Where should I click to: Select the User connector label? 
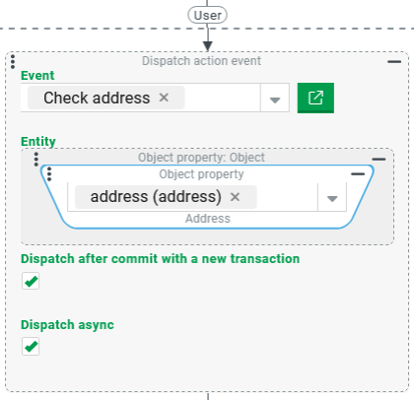207,15
